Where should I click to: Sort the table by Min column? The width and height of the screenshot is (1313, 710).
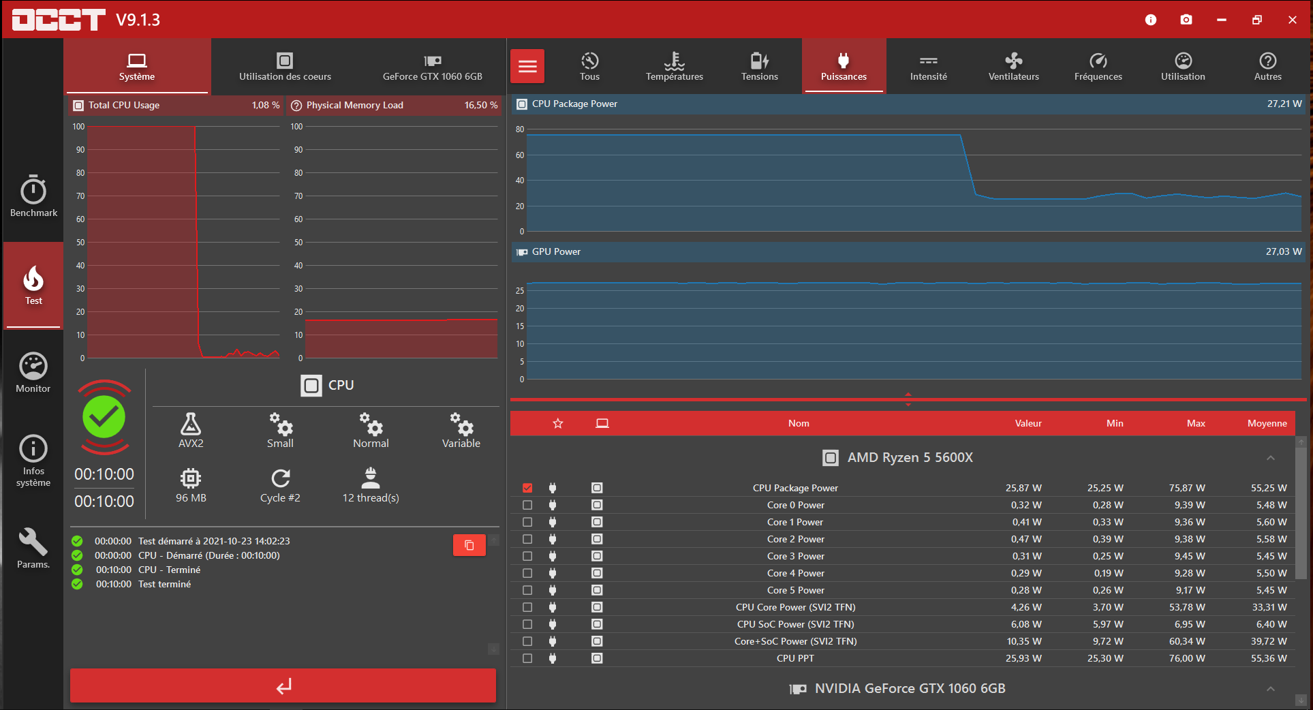pyautogui.click(x=1115, y=423)
